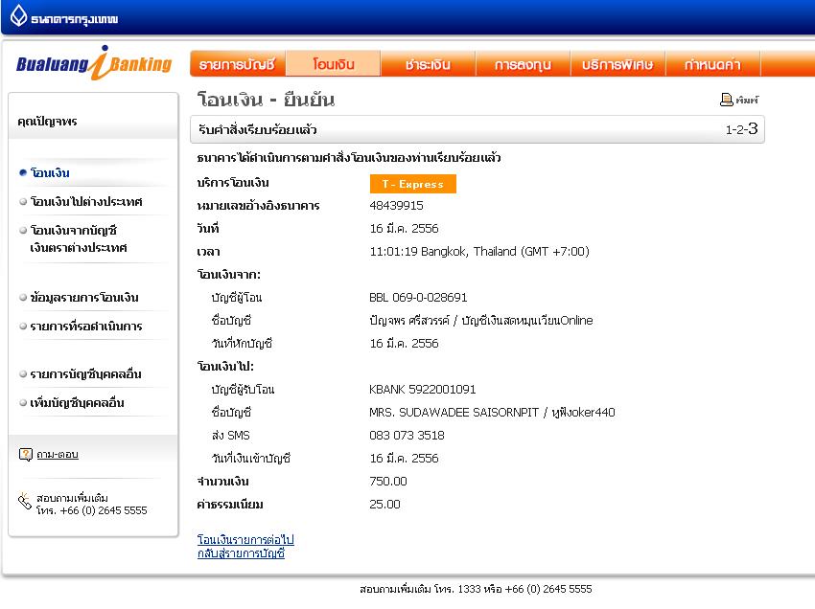
Task: Click the footer contact line with 1333
Action: click(476, 589)
